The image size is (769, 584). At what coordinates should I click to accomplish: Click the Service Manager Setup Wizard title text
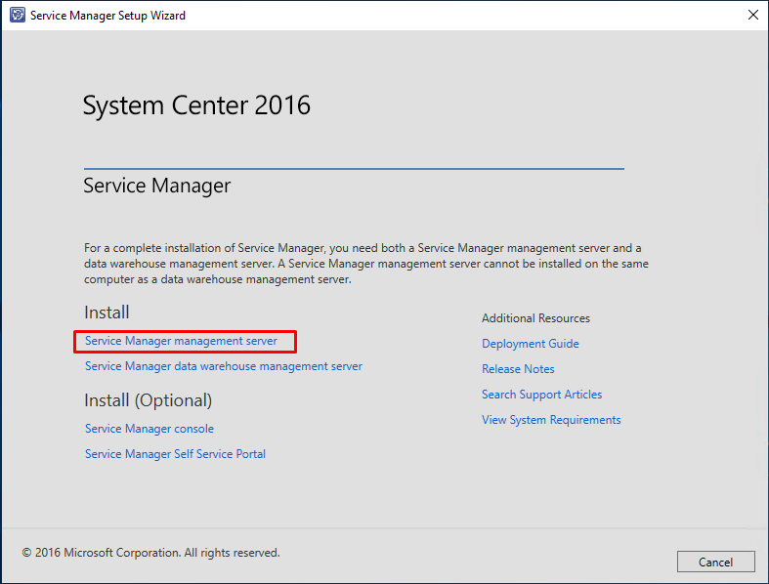coord(107,16)
